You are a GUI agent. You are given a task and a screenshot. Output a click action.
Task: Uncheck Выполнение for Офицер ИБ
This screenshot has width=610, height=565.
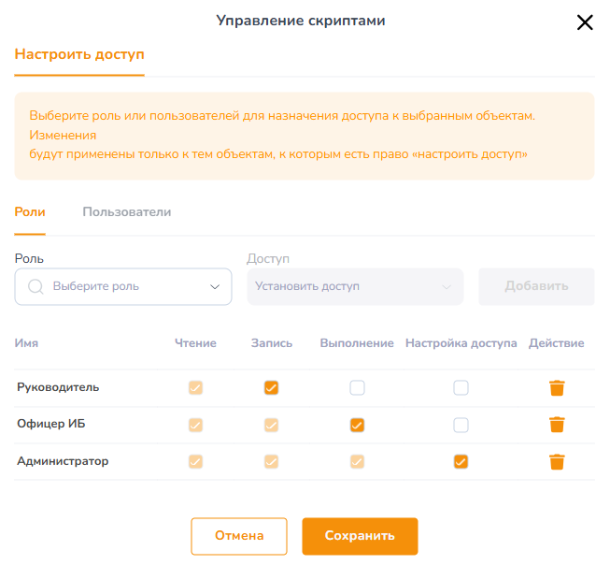(357, 425)
